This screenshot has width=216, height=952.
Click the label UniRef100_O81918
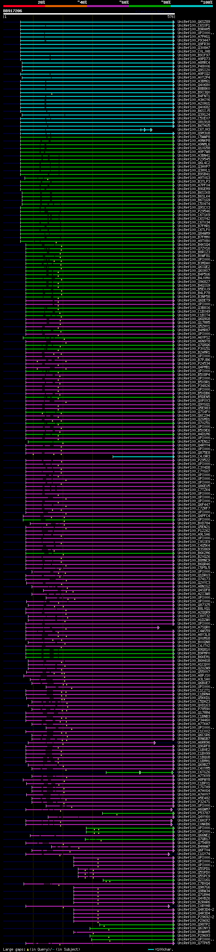click(x=194, y=122)
